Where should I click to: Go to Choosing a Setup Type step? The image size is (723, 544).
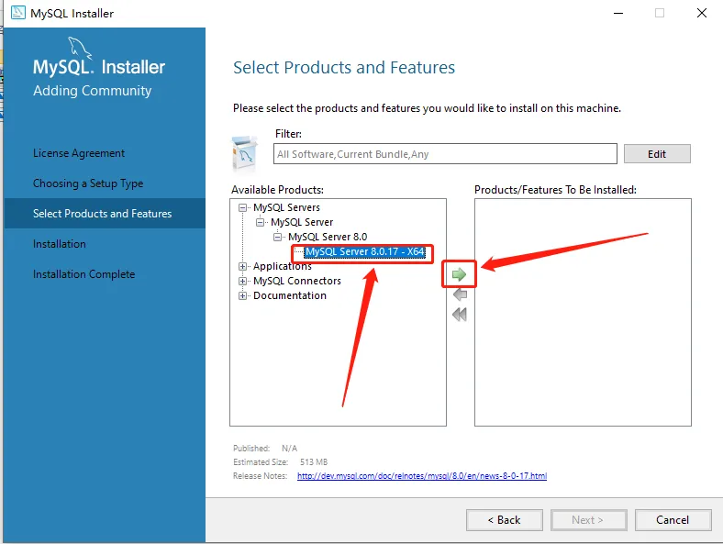(x=88, y=183)
